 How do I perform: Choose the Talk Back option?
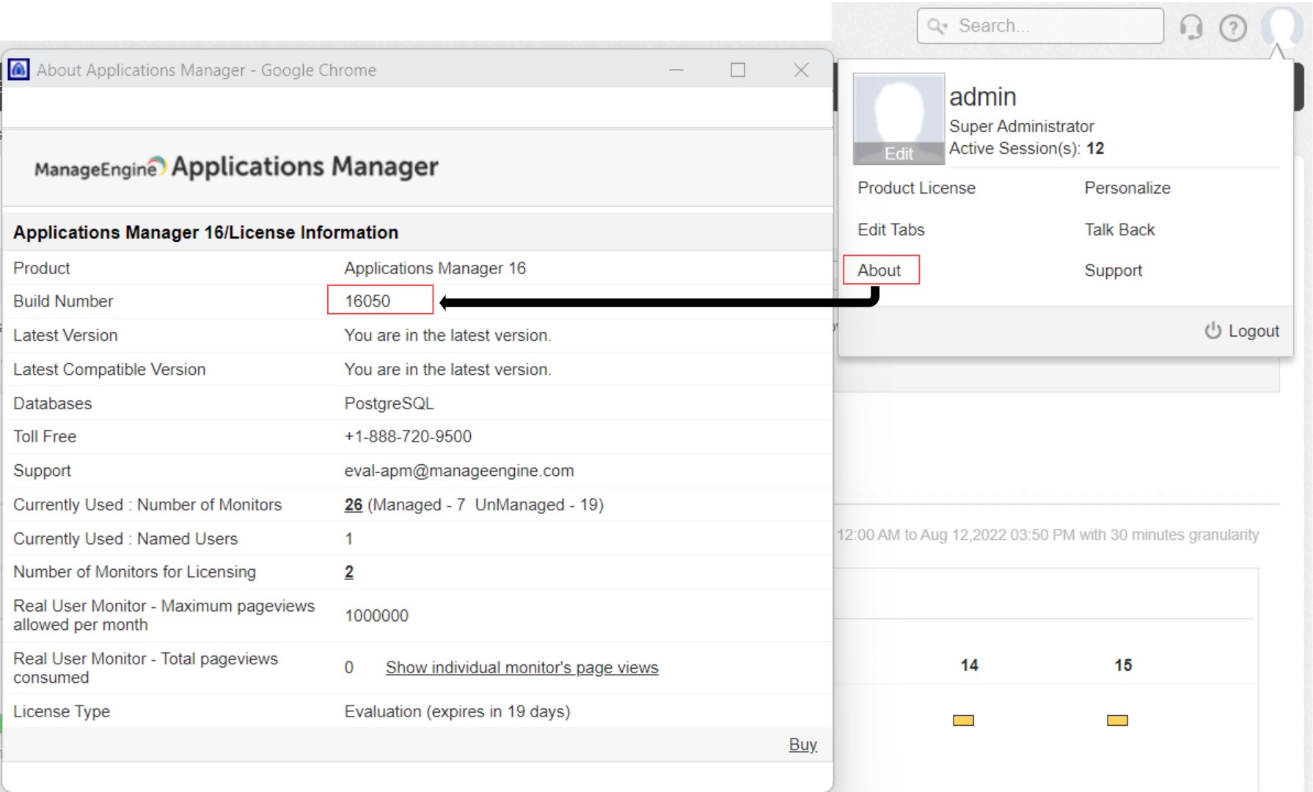click(x=1119, y=230)
